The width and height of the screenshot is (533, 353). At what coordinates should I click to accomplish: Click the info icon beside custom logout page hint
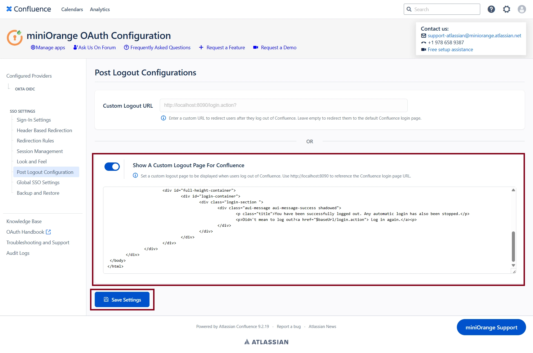pyautogui.click(x=135, y=175)
